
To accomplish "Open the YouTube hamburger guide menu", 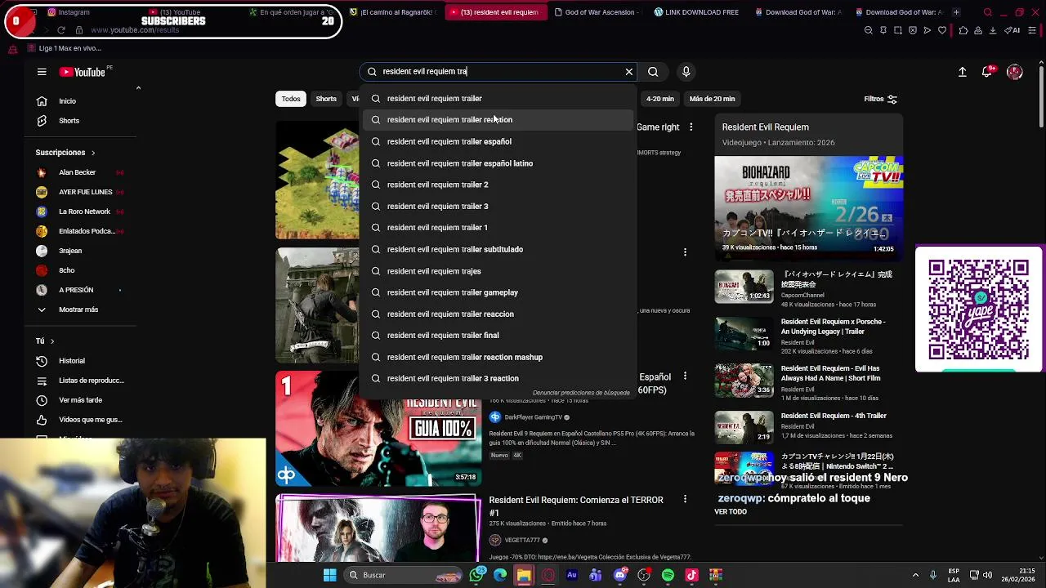I will (42, 72).
